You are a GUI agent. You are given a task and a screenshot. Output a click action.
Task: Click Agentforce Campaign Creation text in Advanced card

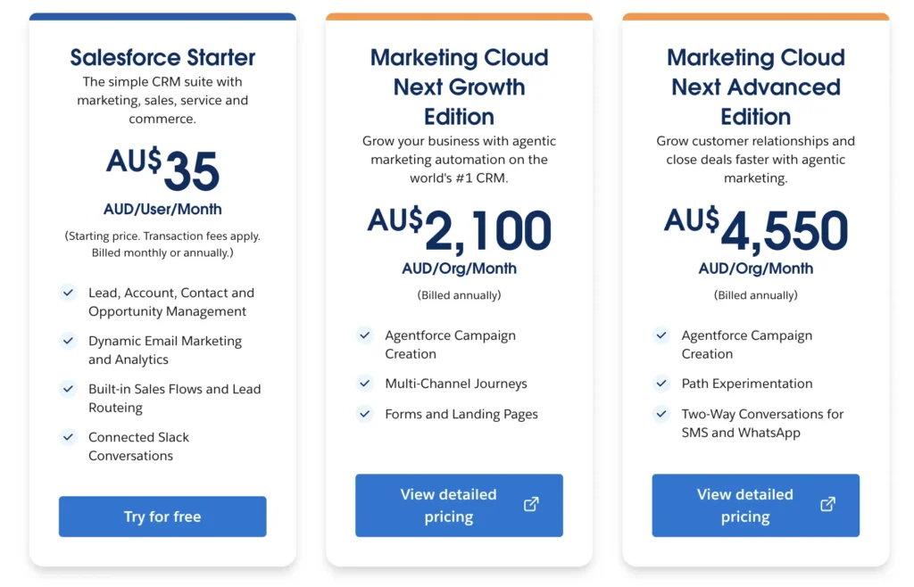click(x=747, y=344)
